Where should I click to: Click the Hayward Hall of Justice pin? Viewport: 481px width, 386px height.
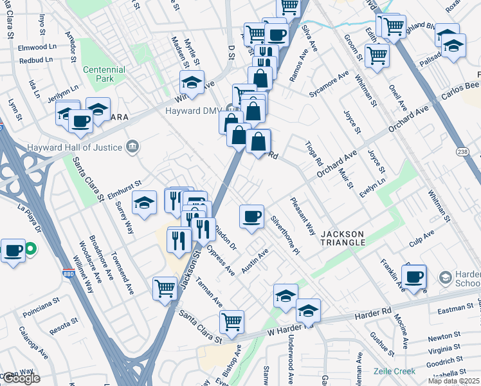pos(132,147)
